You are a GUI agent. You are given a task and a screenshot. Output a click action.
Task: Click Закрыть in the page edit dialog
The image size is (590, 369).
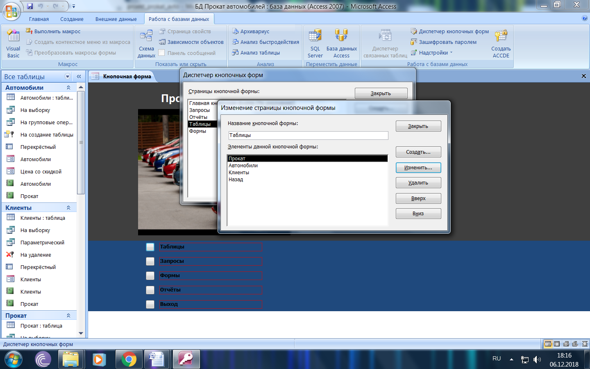coord(418,126)
